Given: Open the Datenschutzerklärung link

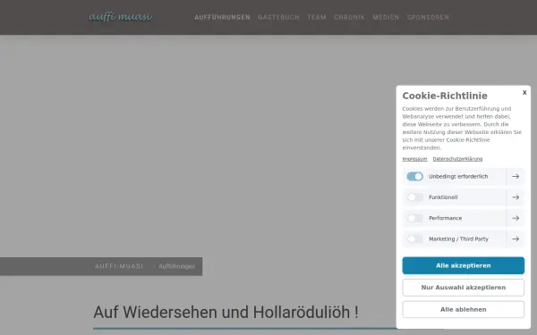Looking at the screenshot, I should coord(457,159).
